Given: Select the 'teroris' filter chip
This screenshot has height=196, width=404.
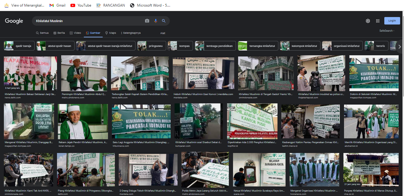Looking at the screenshot, I should click(x=377, y=46).
